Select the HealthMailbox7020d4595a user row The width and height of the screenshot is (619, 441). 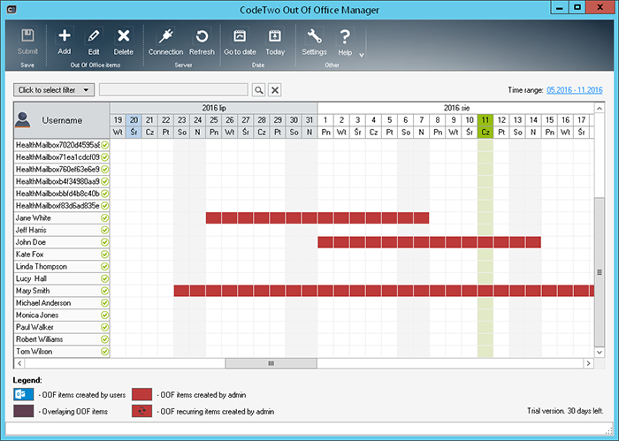[x=62, y=145]
